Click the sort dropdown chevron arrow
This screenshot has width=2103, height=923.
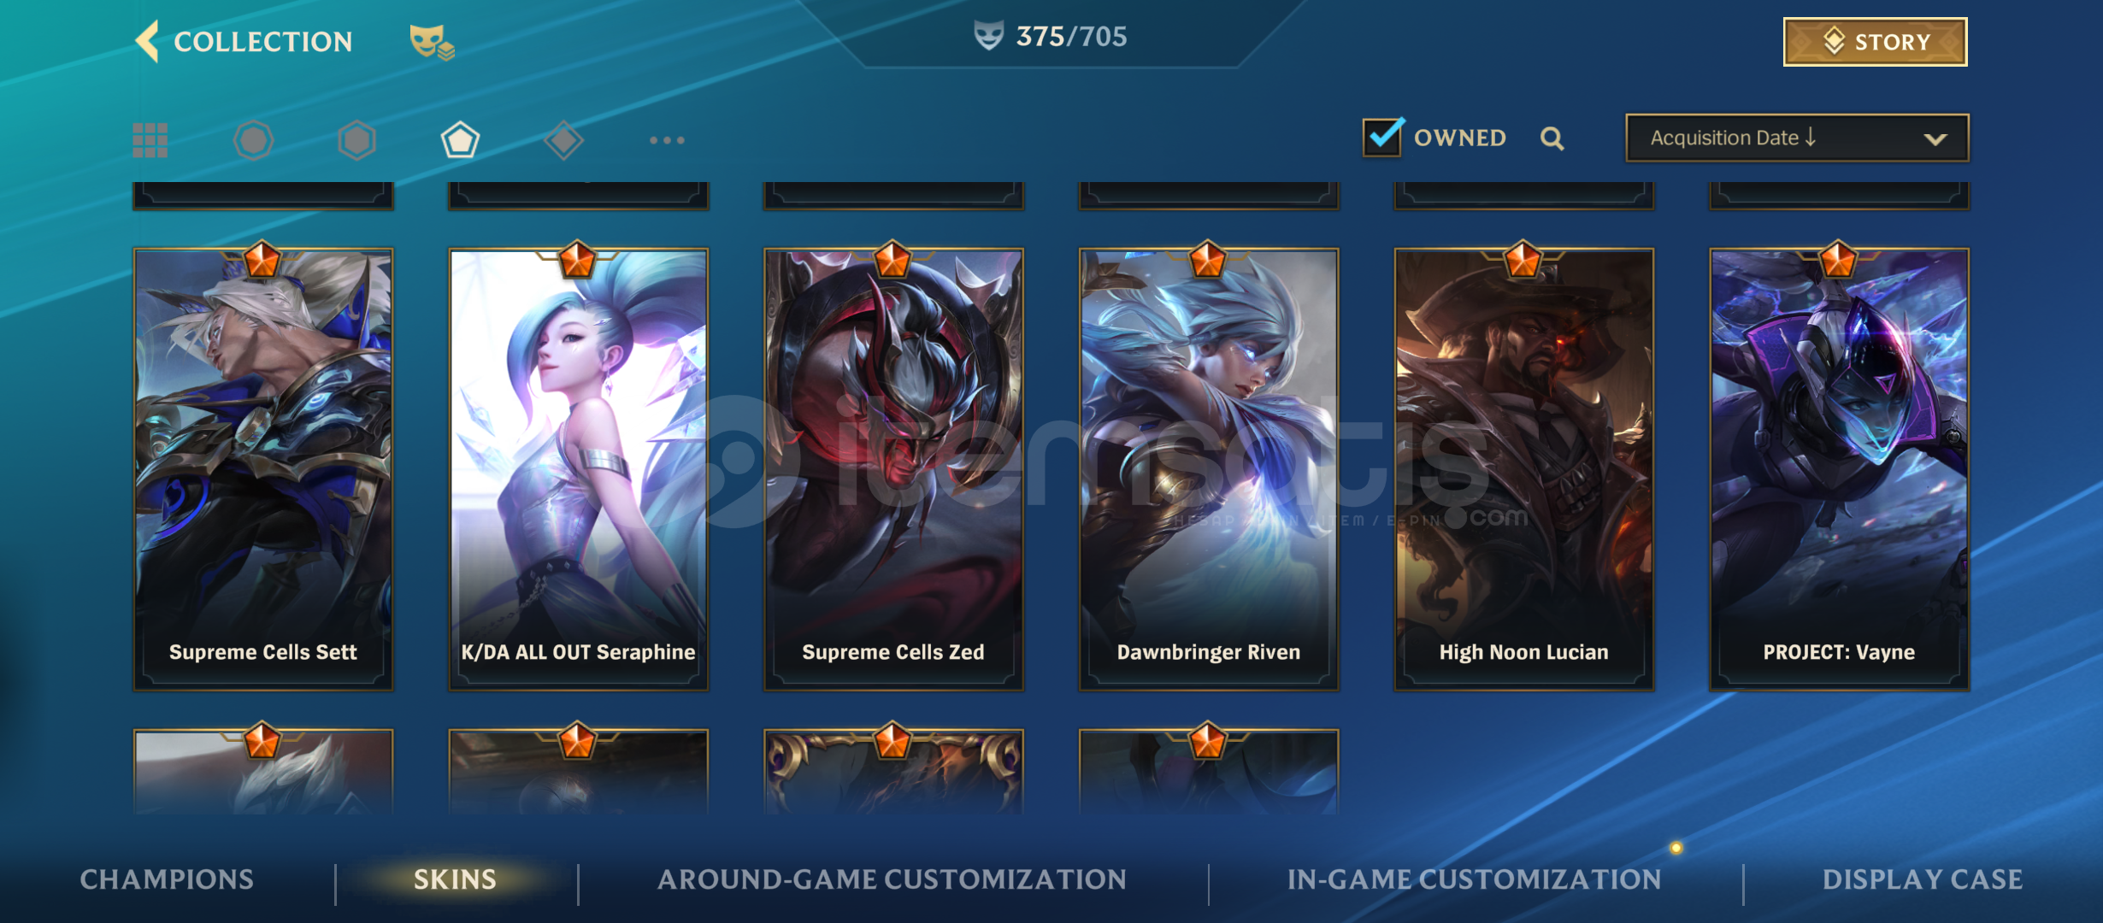pyautogui.click(x=1935, y=139)
